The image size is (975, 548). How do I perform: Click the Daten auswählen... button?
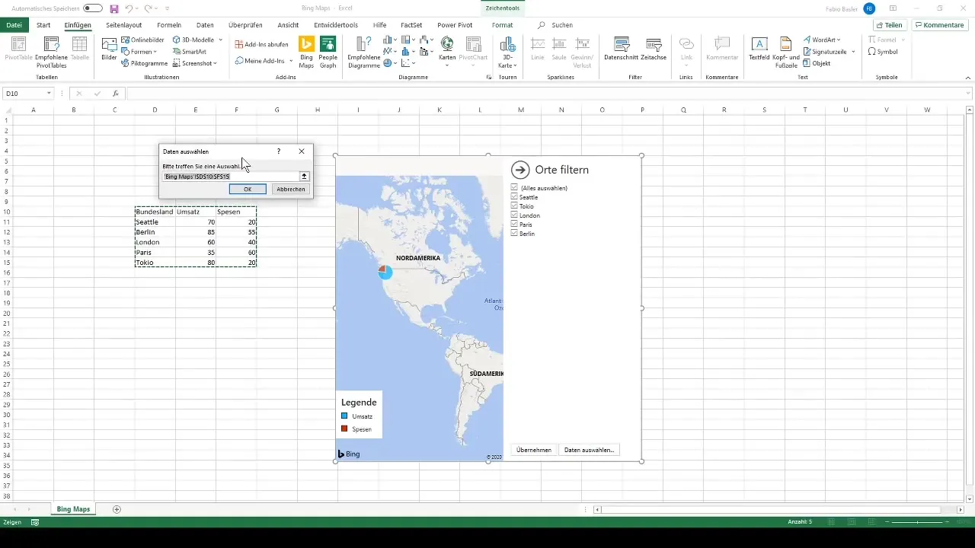click(589, 450)
